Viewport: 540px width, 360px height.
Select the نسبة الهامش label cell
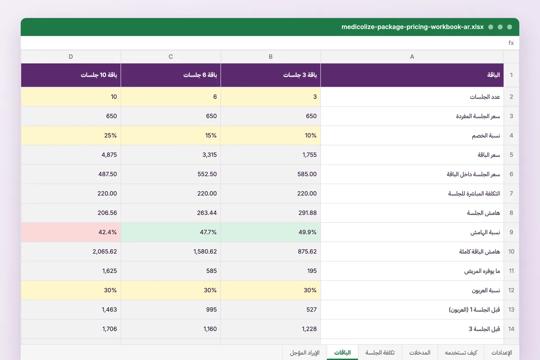click(412, 232)
